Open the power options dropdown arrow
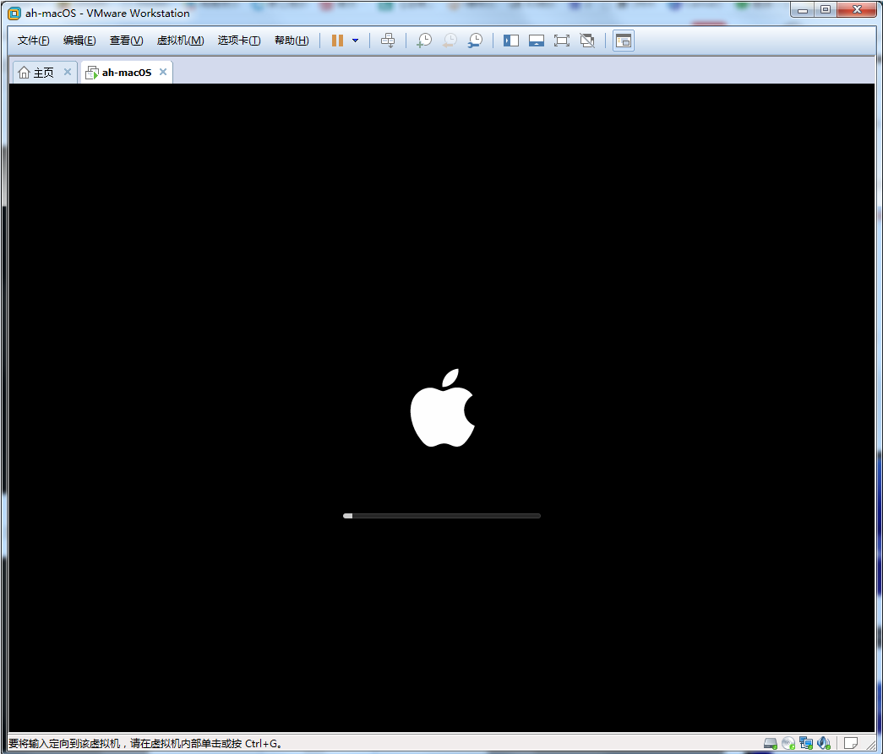The width and height of the screenshot is (883, 754). pos(355,41)
